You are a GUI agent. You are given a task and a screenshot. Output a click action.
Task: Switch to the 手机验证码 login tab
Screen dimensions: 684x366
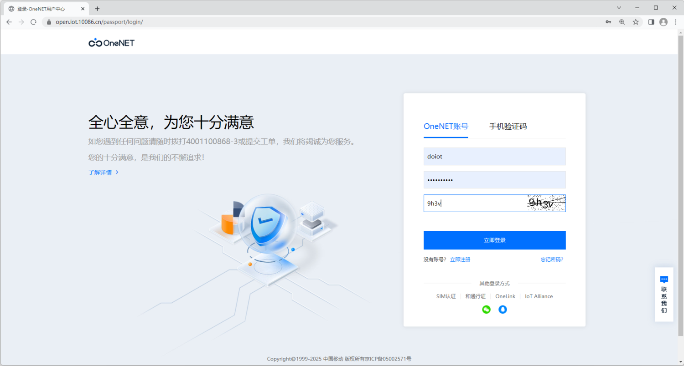[x=508, y=126]
